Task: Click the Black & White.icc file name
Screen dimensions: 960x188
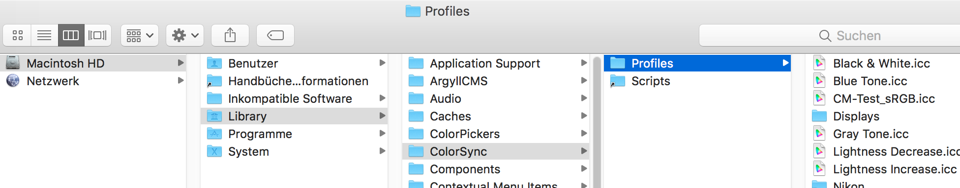Action: click(x=881, y=63)
